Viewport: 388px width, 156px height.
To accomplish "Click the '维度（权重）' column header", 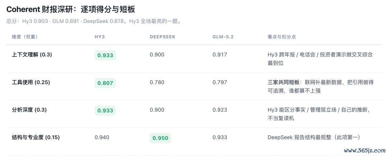I will 24,37.
